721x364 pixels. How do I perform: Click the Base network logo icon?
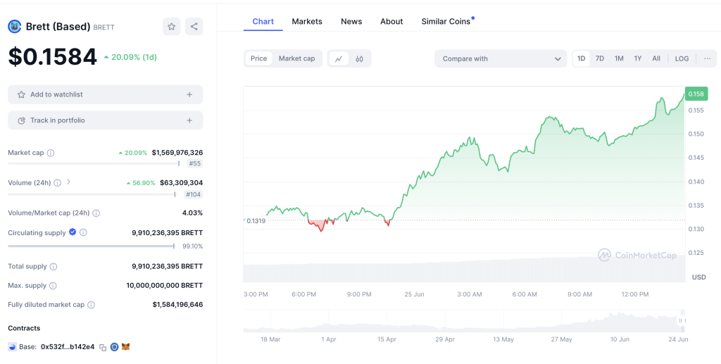pos(13,347)
